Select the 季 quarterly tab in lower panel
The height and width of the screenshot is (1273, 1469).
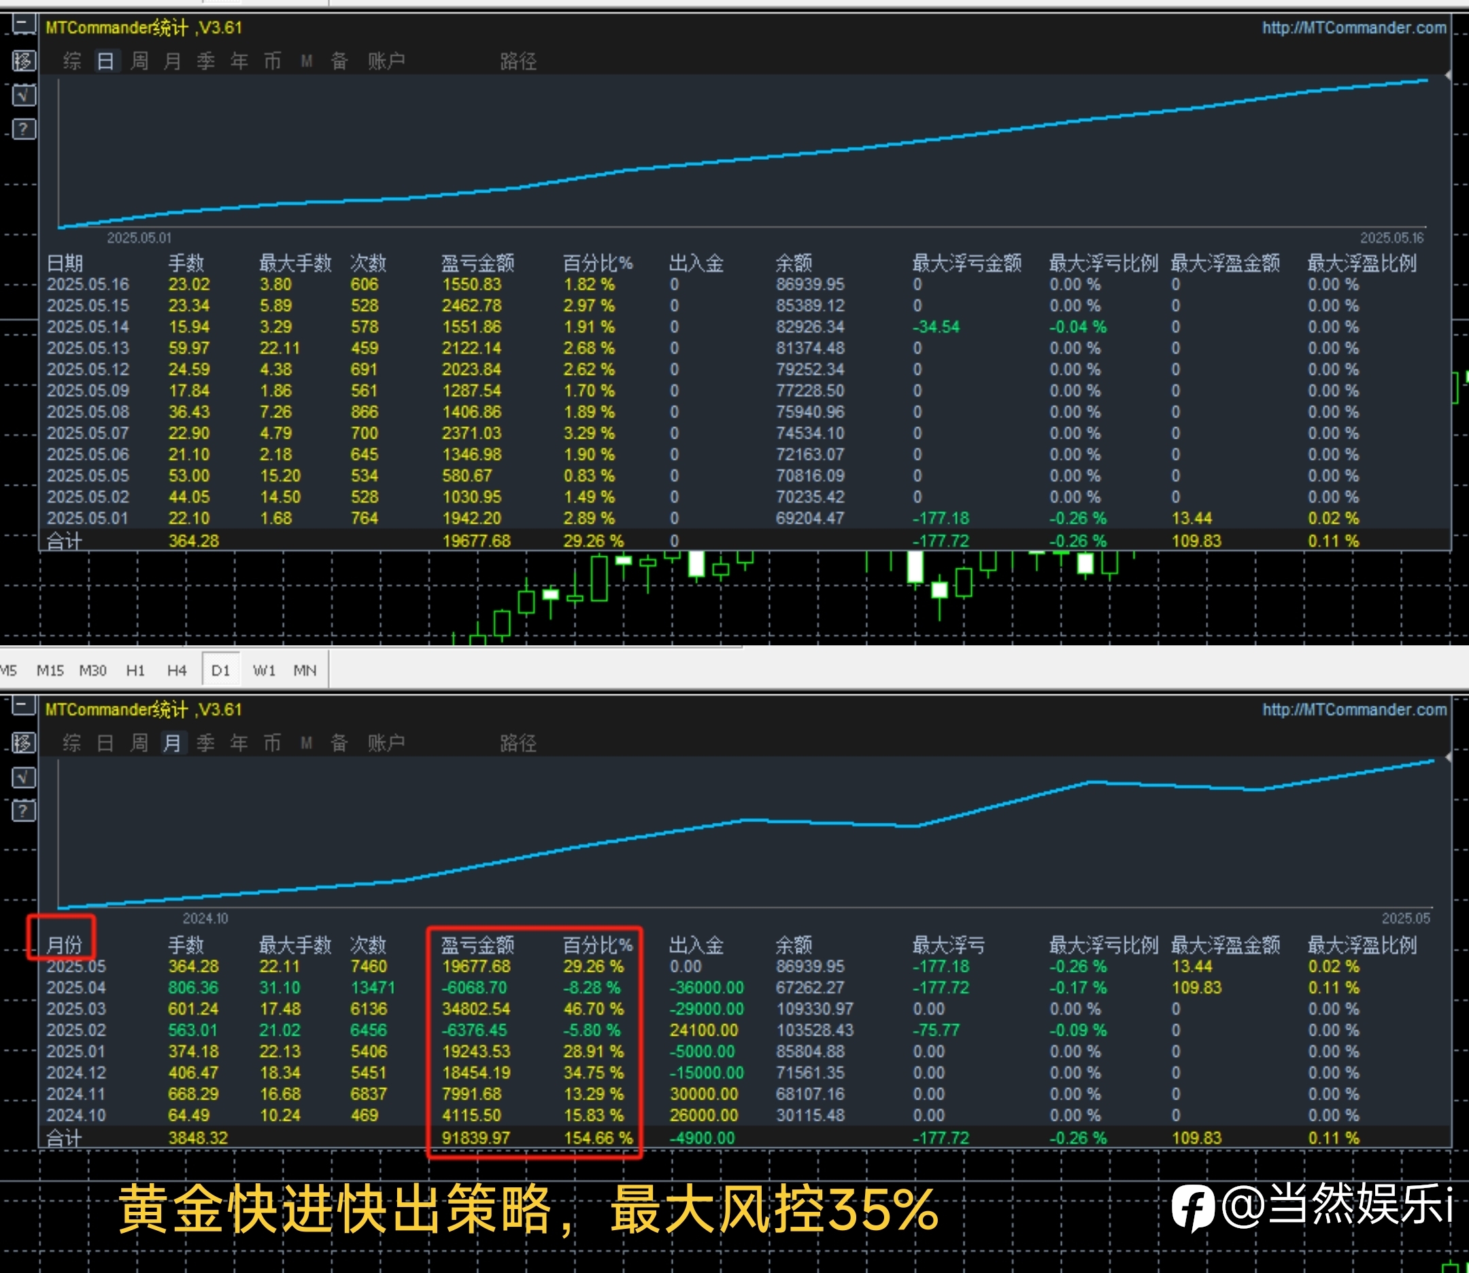click(x=205, y=743)
